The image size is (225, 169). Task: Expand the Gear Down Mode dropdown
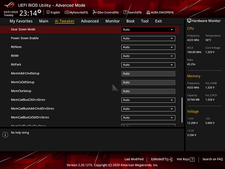[x=148, y=29]
